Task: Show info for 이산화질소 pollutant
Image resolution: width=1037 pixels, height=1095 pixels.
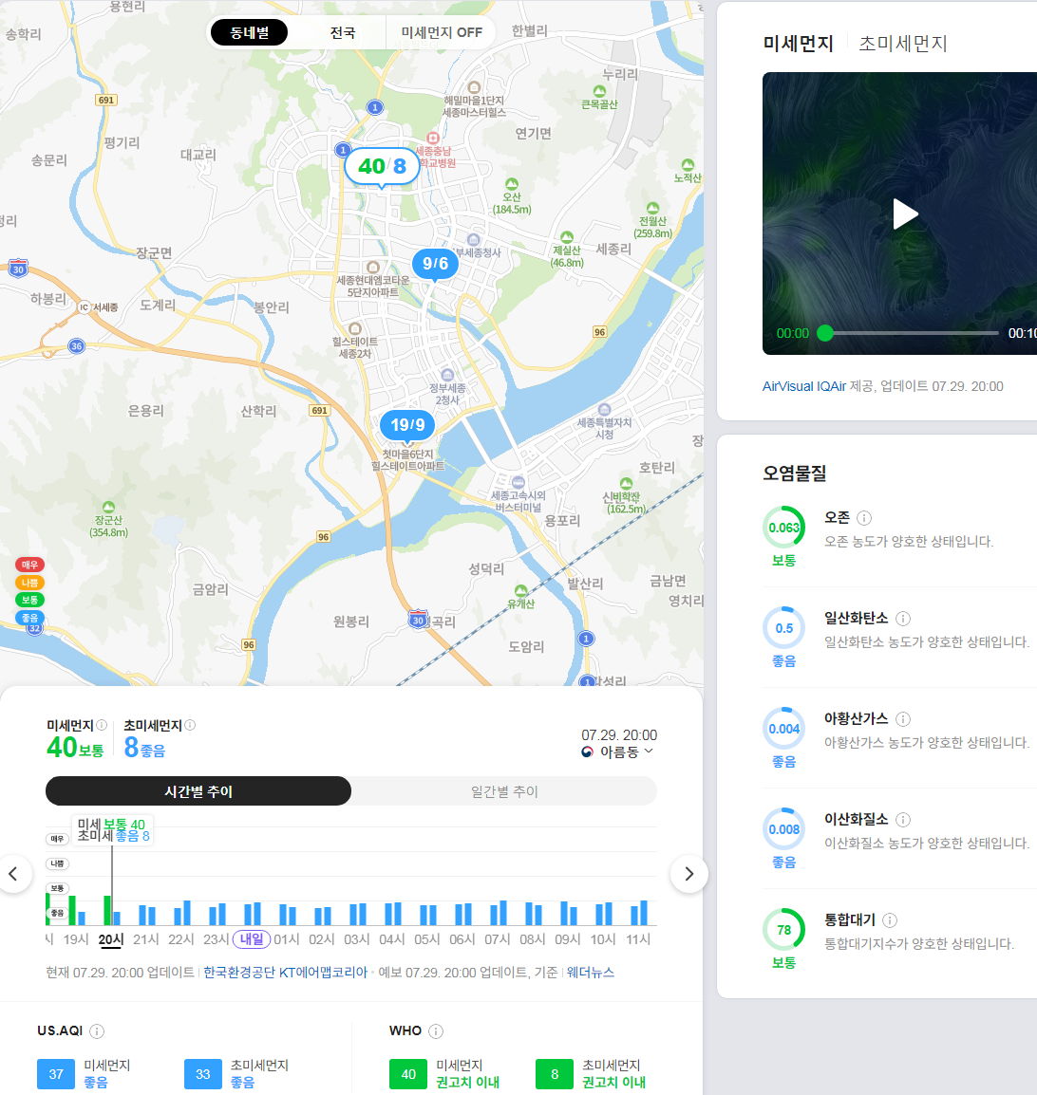Action: coord(903,819)
